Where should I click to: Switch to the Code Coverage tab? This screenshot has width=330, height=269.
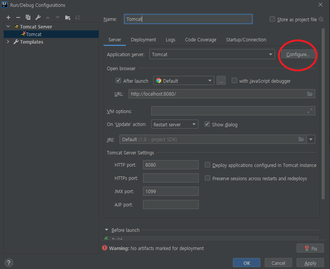(x=201, y=39)
